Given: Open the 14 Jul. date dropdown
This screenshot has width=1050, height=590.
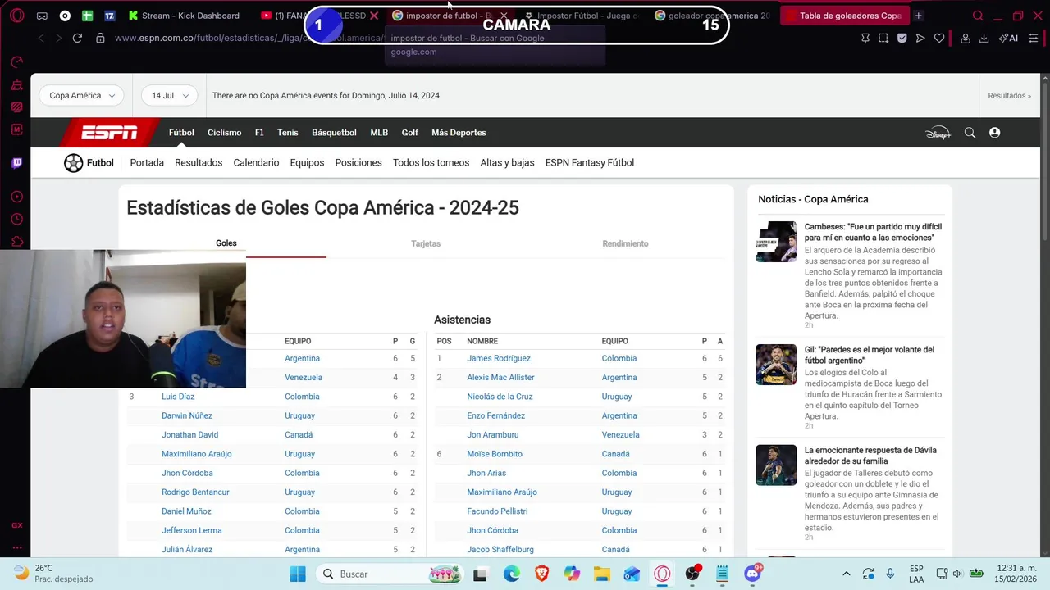Looking at the screenshot, I should 169,95.
